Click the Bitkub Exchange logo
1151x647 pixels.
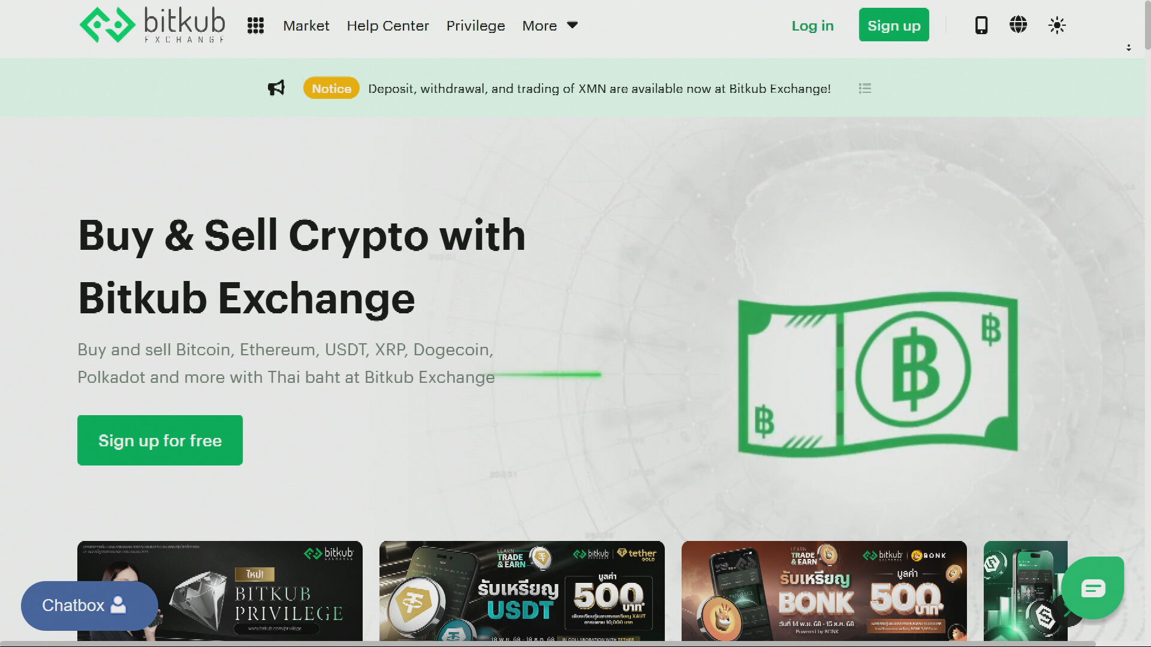pos(152,25)
